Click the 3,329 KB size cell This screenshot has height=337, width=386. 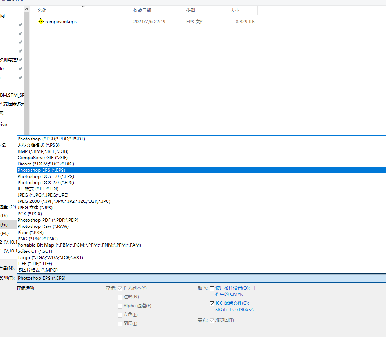click(245, 22)
